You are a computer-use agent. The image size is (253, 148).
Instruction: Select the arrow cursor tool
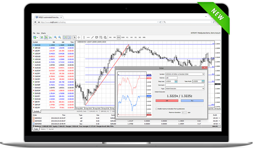pos(74,38)
